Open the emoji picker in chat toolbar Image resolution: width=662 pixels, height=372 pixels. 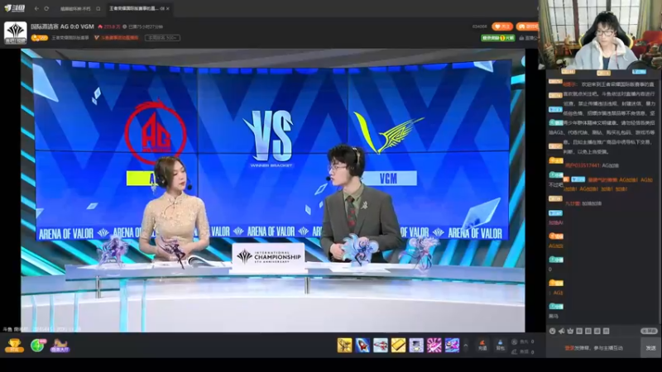(x=552, y=331)
